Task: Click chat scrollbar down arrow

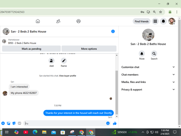Action: point(117,117)
